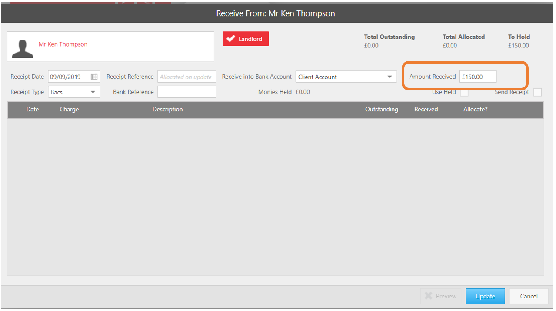Image resolution: width=556 pixels, height=311 pixels.
Task: Click the Receive From: Mr Ken Thompson title
Action: coord(276,13)
